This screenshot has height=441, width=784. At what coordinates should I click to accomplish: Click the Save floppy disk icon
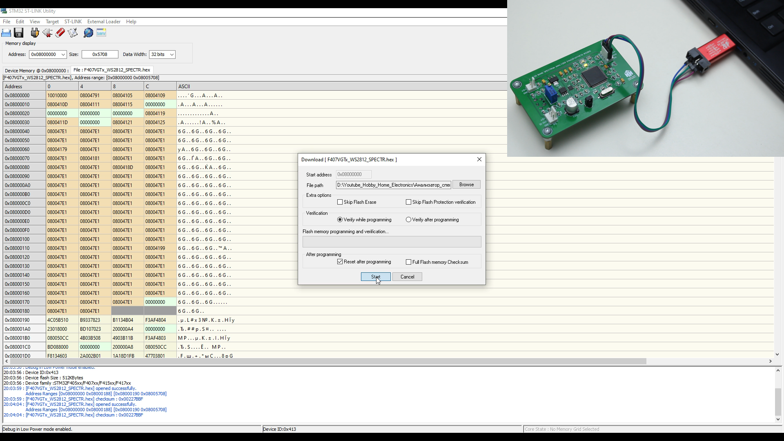click(18, 33)
